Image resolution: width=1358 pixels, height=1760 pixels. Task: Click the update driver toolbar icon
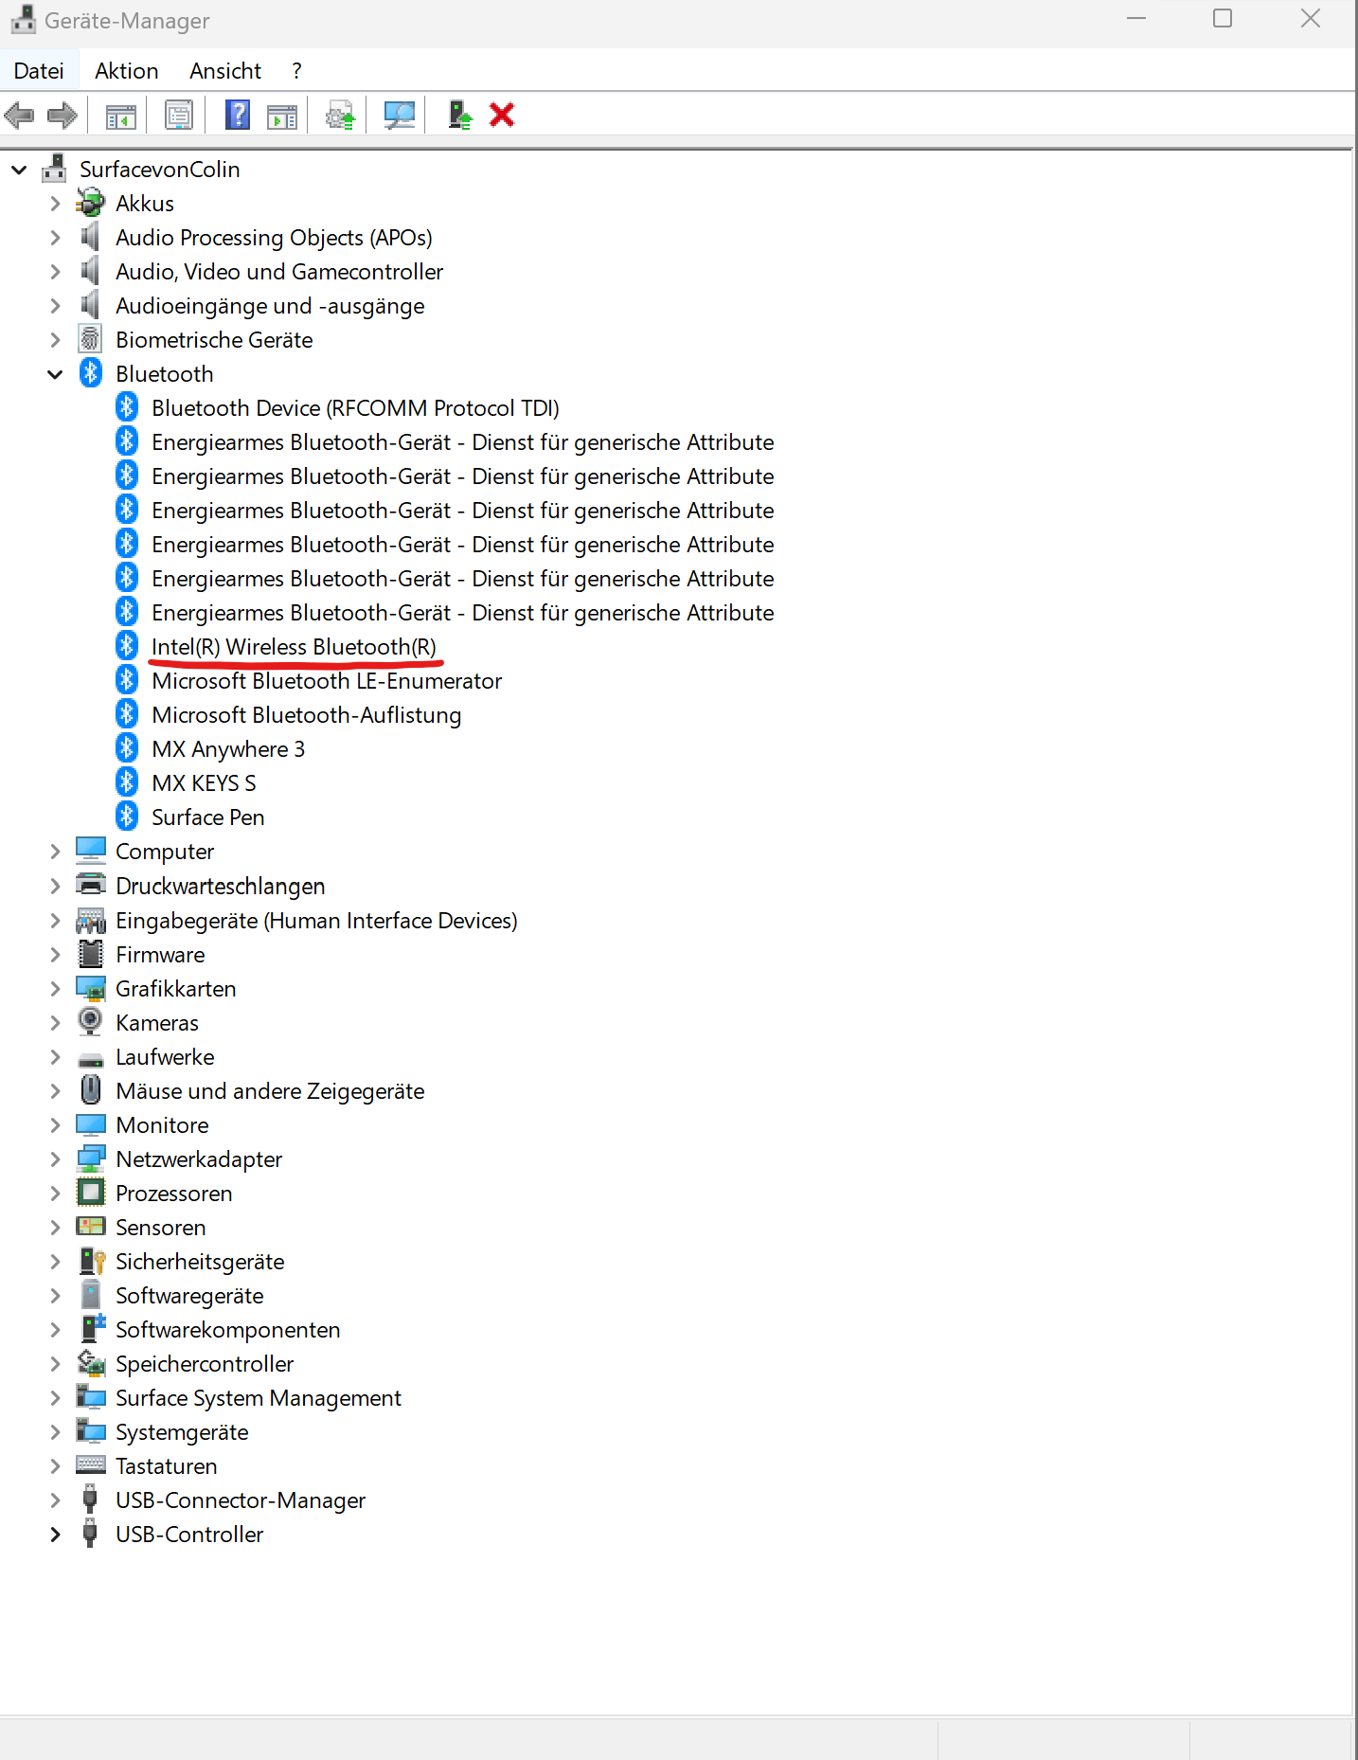(x=340, y=117)
